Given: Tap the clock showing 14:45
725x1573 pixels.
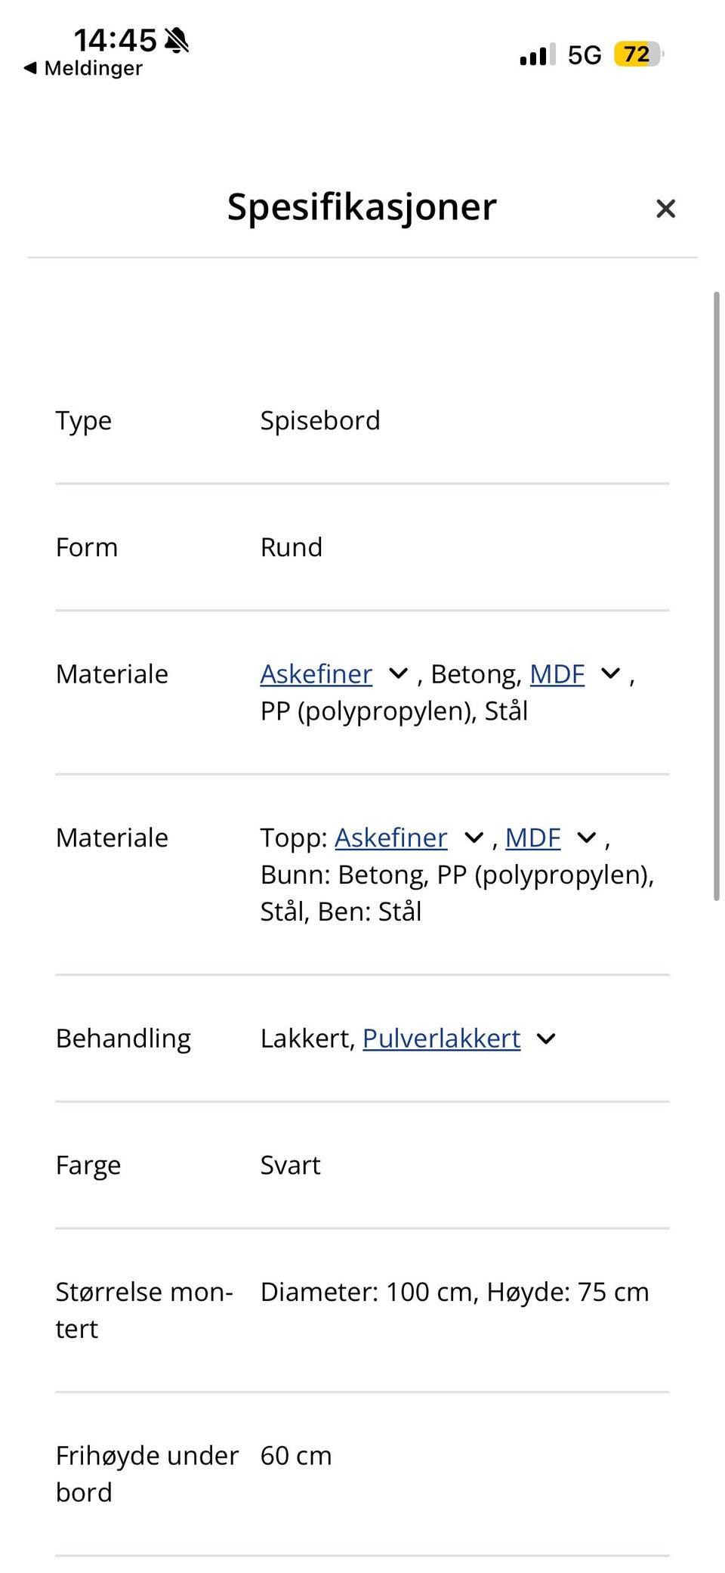Looking at the screenshot, I should (115, 39).
